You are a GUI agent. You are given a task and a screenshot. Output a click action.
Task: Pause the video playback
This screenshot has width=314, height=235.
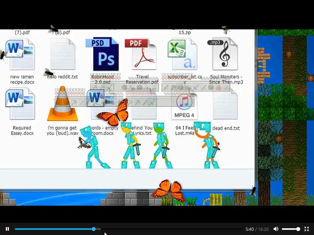pos(7,229)
